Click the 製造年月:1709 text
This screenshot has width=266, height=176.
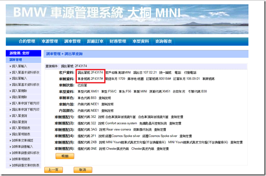115,79
